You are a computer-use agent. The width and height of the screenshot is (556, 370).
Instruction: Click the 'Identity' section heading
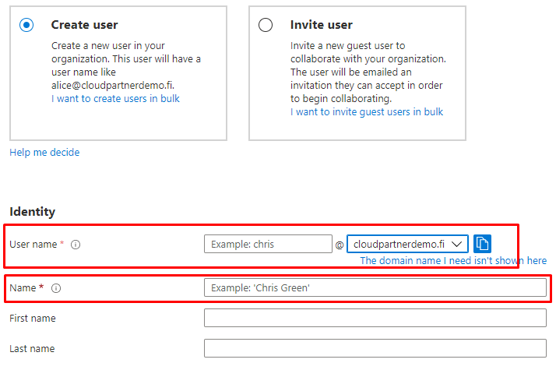tap(33, 212)
